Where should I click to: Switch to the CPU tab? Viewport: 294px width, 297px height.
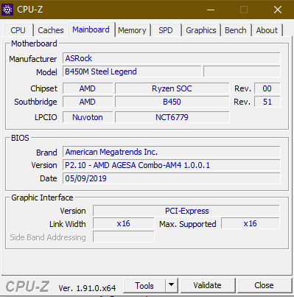(x=18, y=30)
